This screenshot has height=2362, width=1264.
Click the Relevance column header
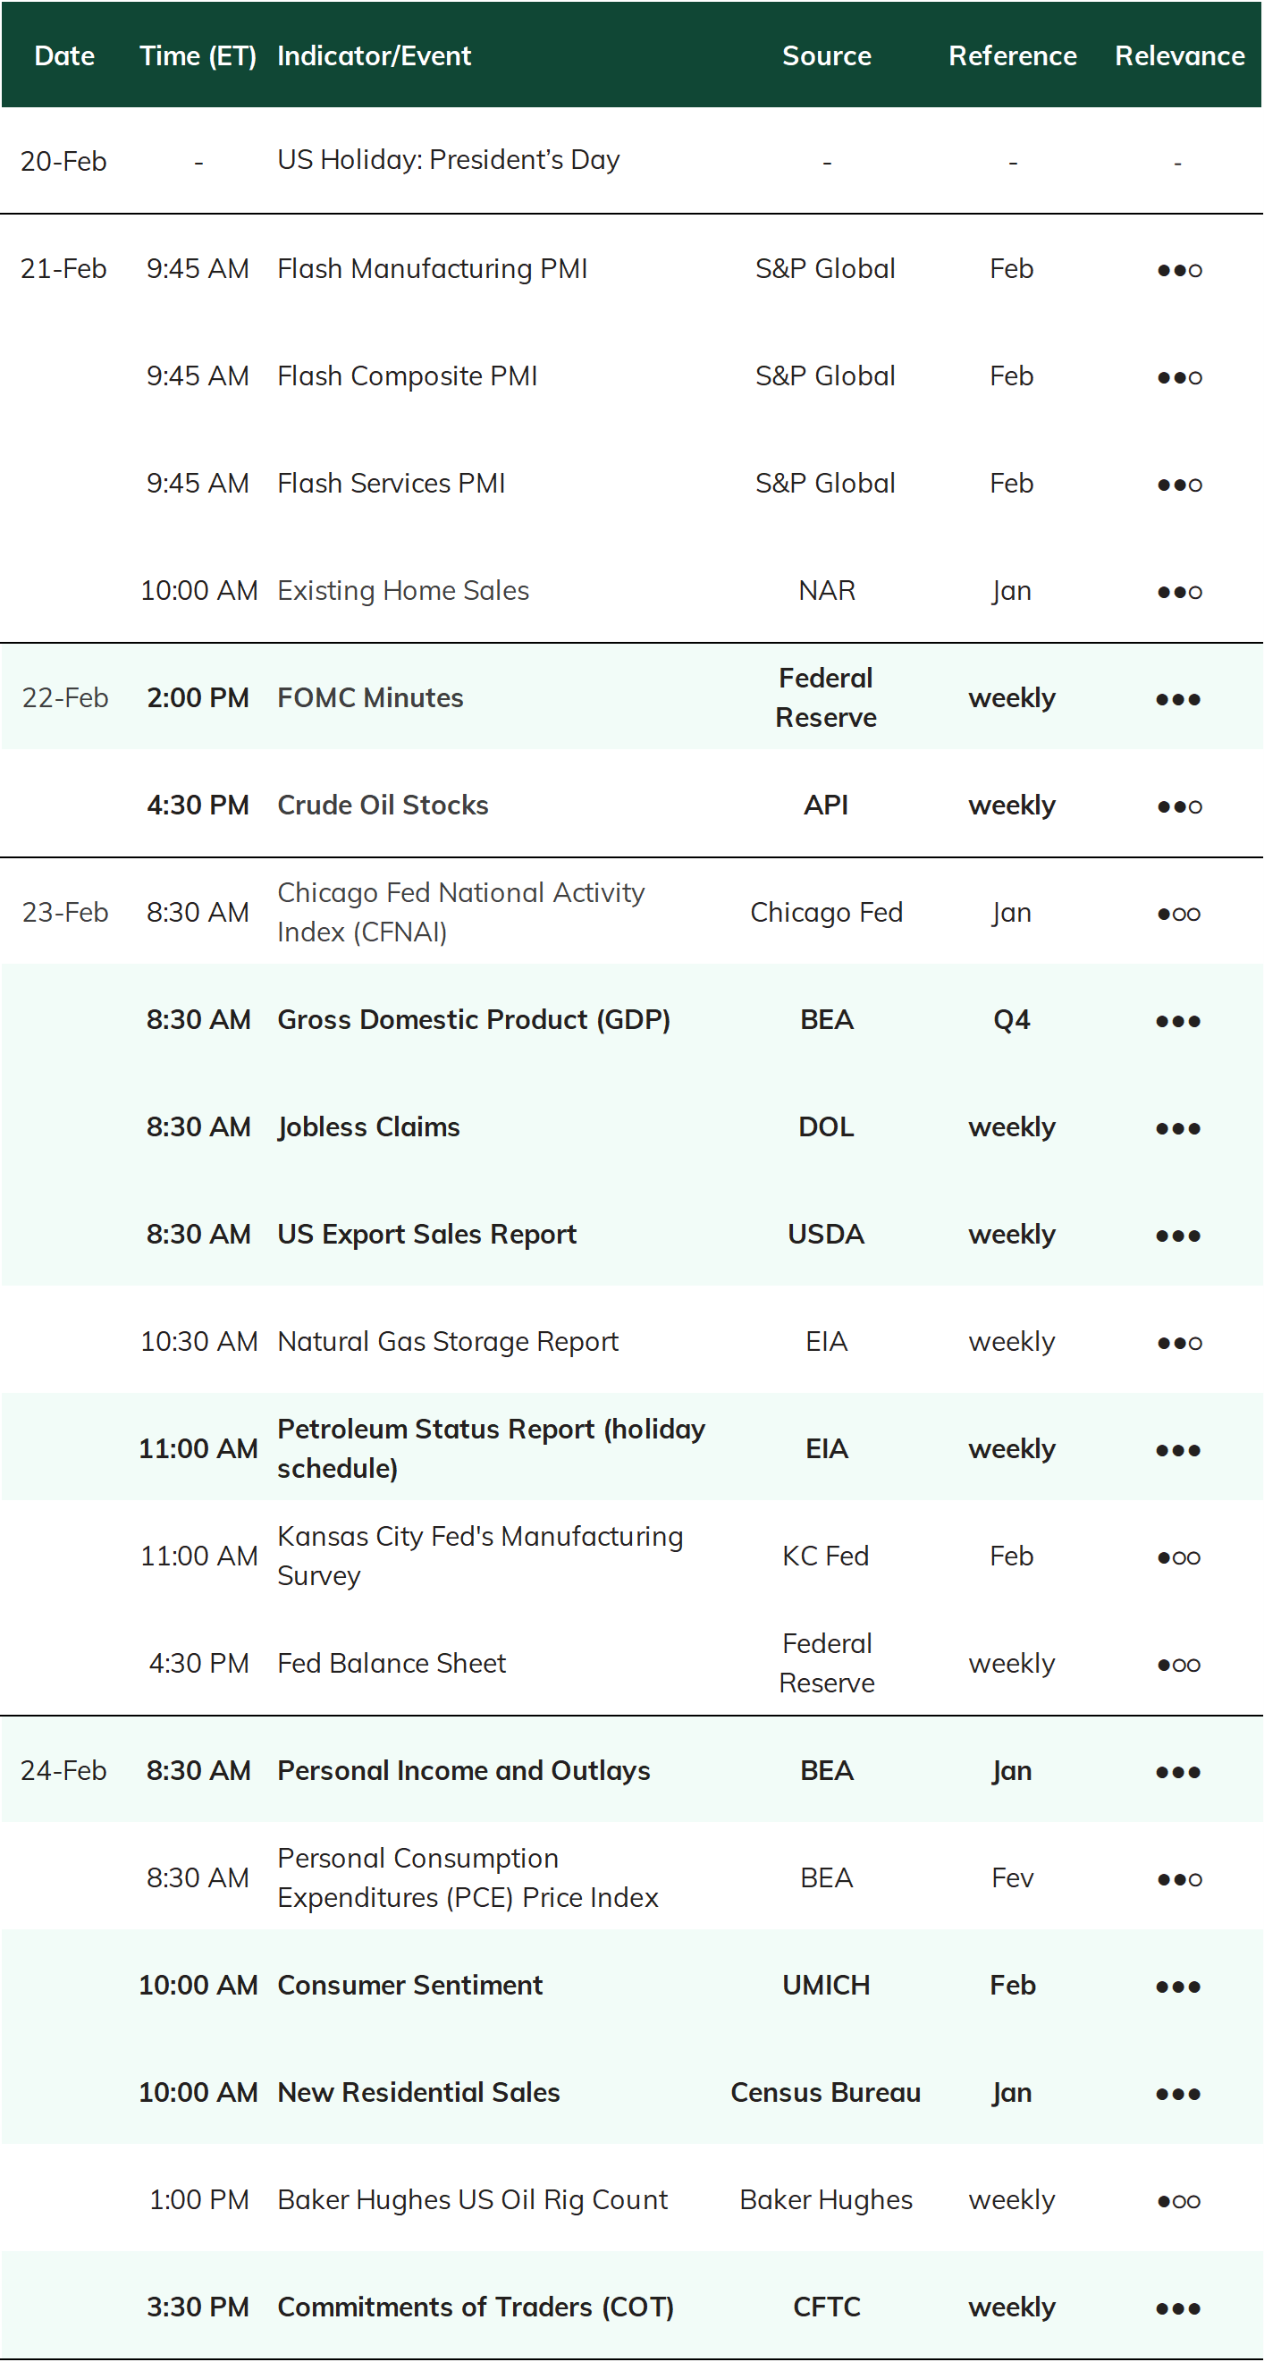tap(1180, 56)
